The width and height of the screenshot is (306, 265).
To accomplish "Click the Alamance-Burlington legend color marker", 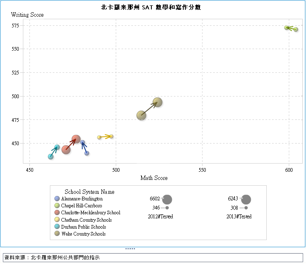I will click(x=57, y=199).
